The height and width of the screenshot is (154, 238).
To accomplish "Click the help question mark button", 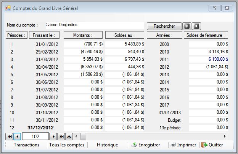I will point(214,8).
